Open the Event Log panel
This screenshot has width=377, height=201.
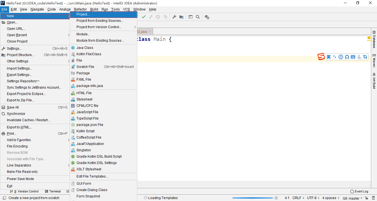[359, 191]
